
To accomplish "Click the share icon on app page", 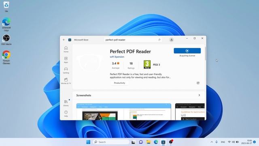I will 198,83.
